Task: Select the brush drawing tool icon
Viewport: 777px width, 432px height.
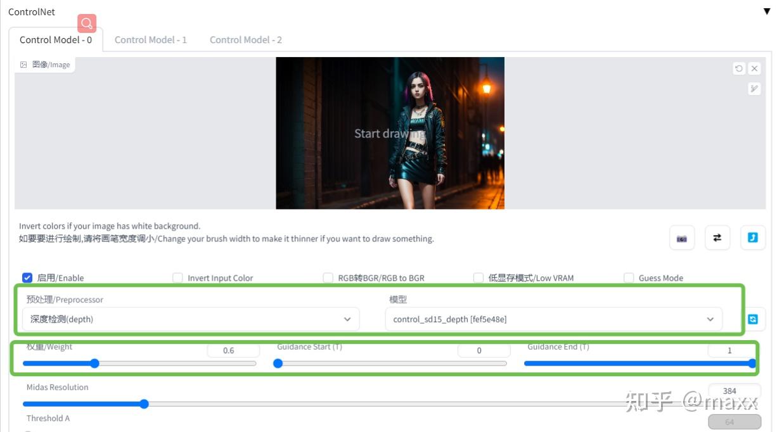Action: coord(754,89)
